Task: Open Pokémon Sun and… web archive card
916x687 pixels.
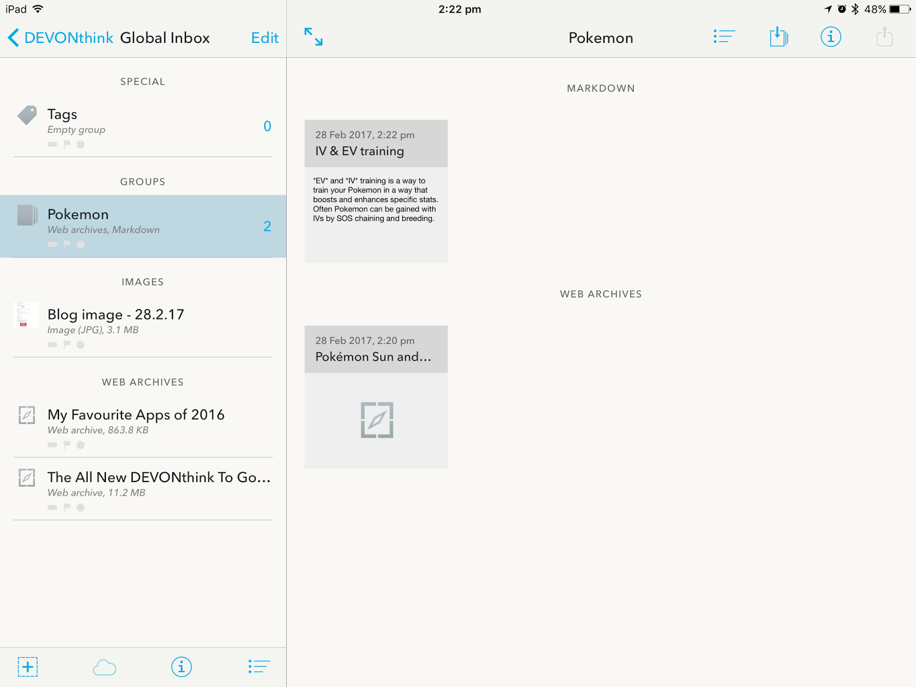Action: [376, 397]
